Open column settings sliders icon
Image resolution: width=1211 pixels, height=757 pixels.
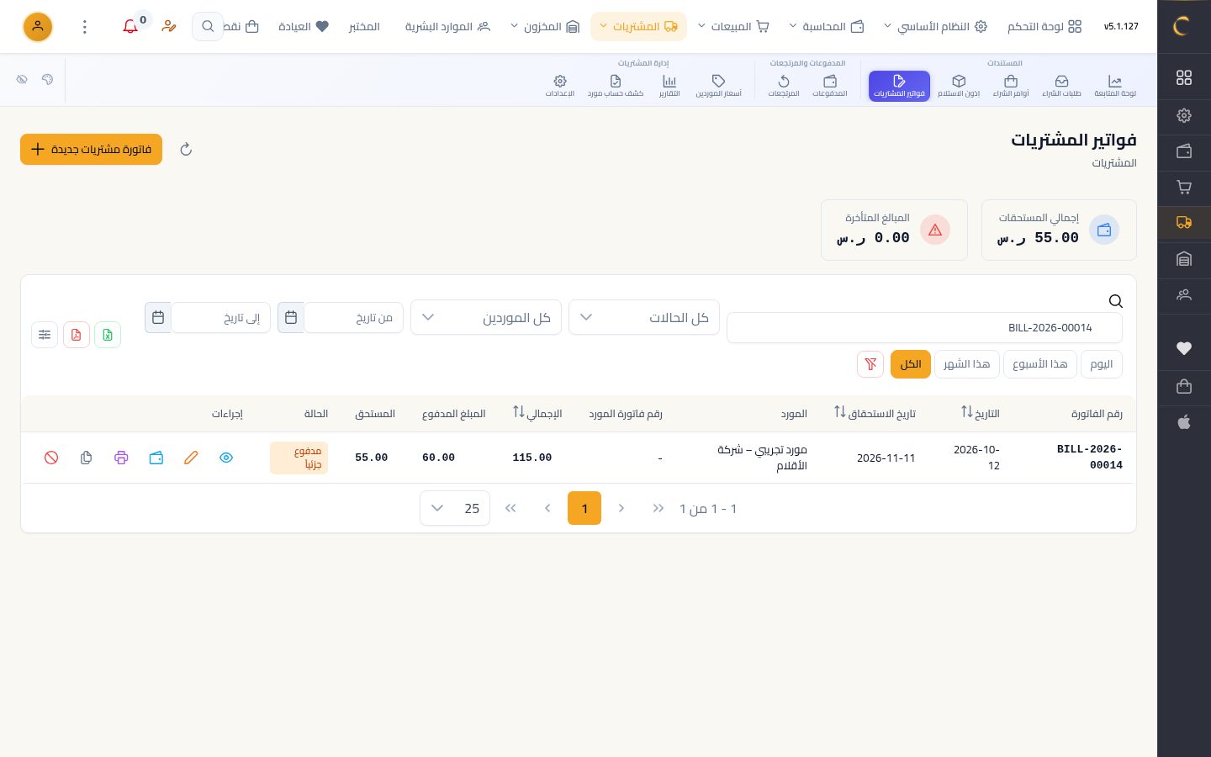(x=45, y=335)
